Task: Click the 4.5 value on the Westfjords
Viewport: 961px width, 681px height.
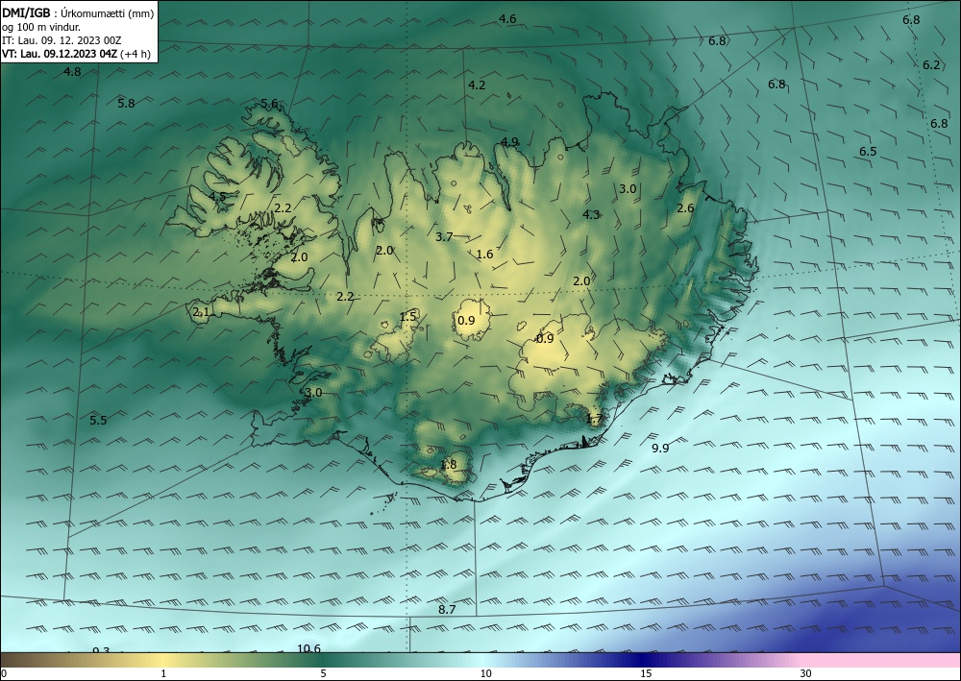Action: (x=217, y=197)
